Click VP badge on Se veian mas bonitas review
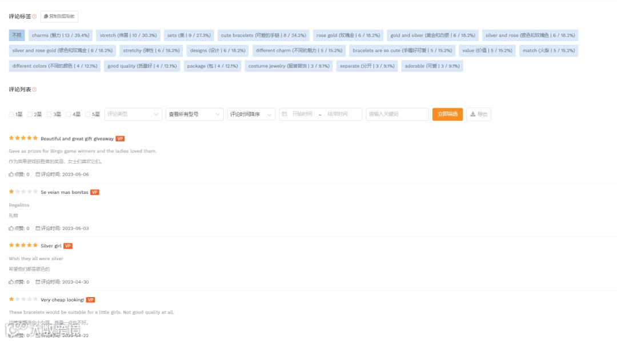Viewport: 617px width, 341px height. tap(95, 193)
